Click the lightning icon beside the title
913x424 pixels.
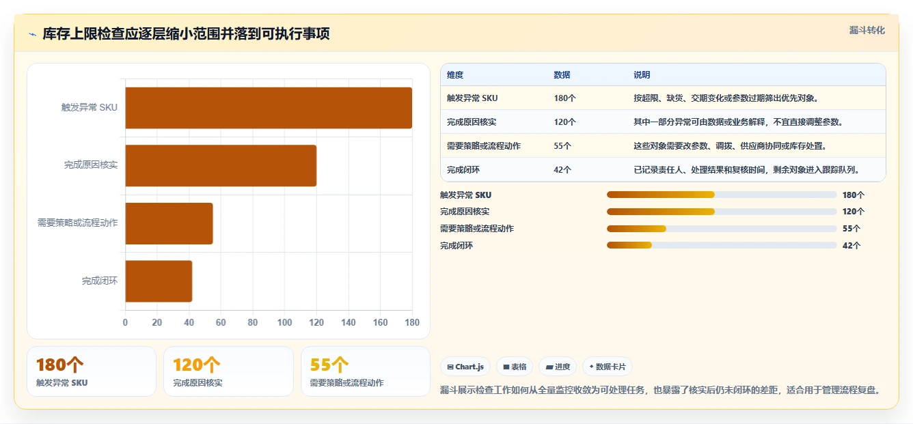(x=33, y=34)
